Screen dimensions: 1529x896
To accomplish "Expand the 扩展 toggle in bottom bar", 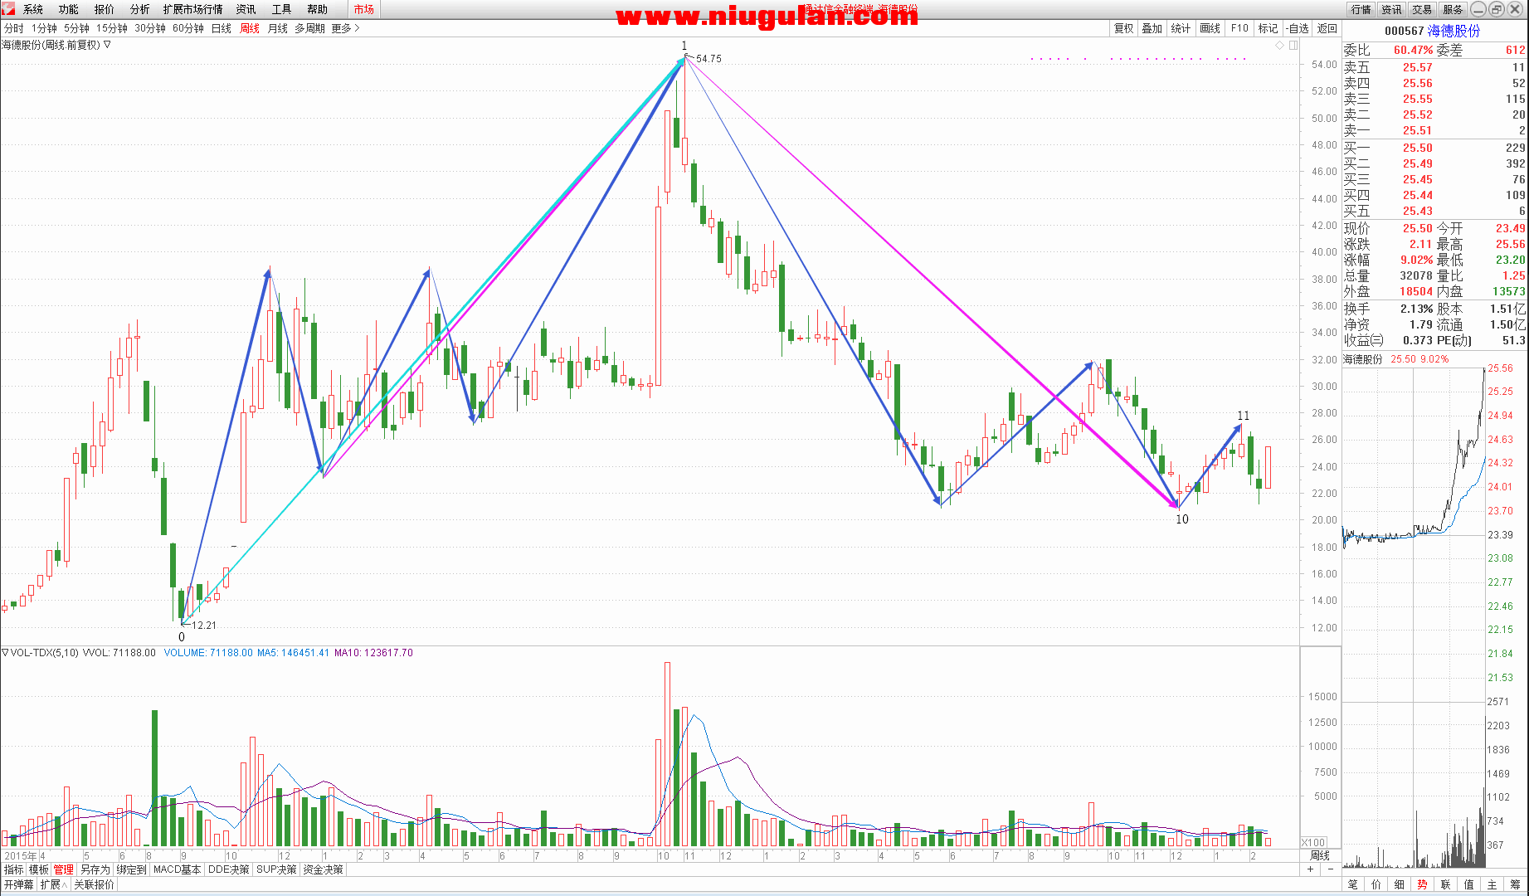I will pyautogui.click(x=54, y=884).
